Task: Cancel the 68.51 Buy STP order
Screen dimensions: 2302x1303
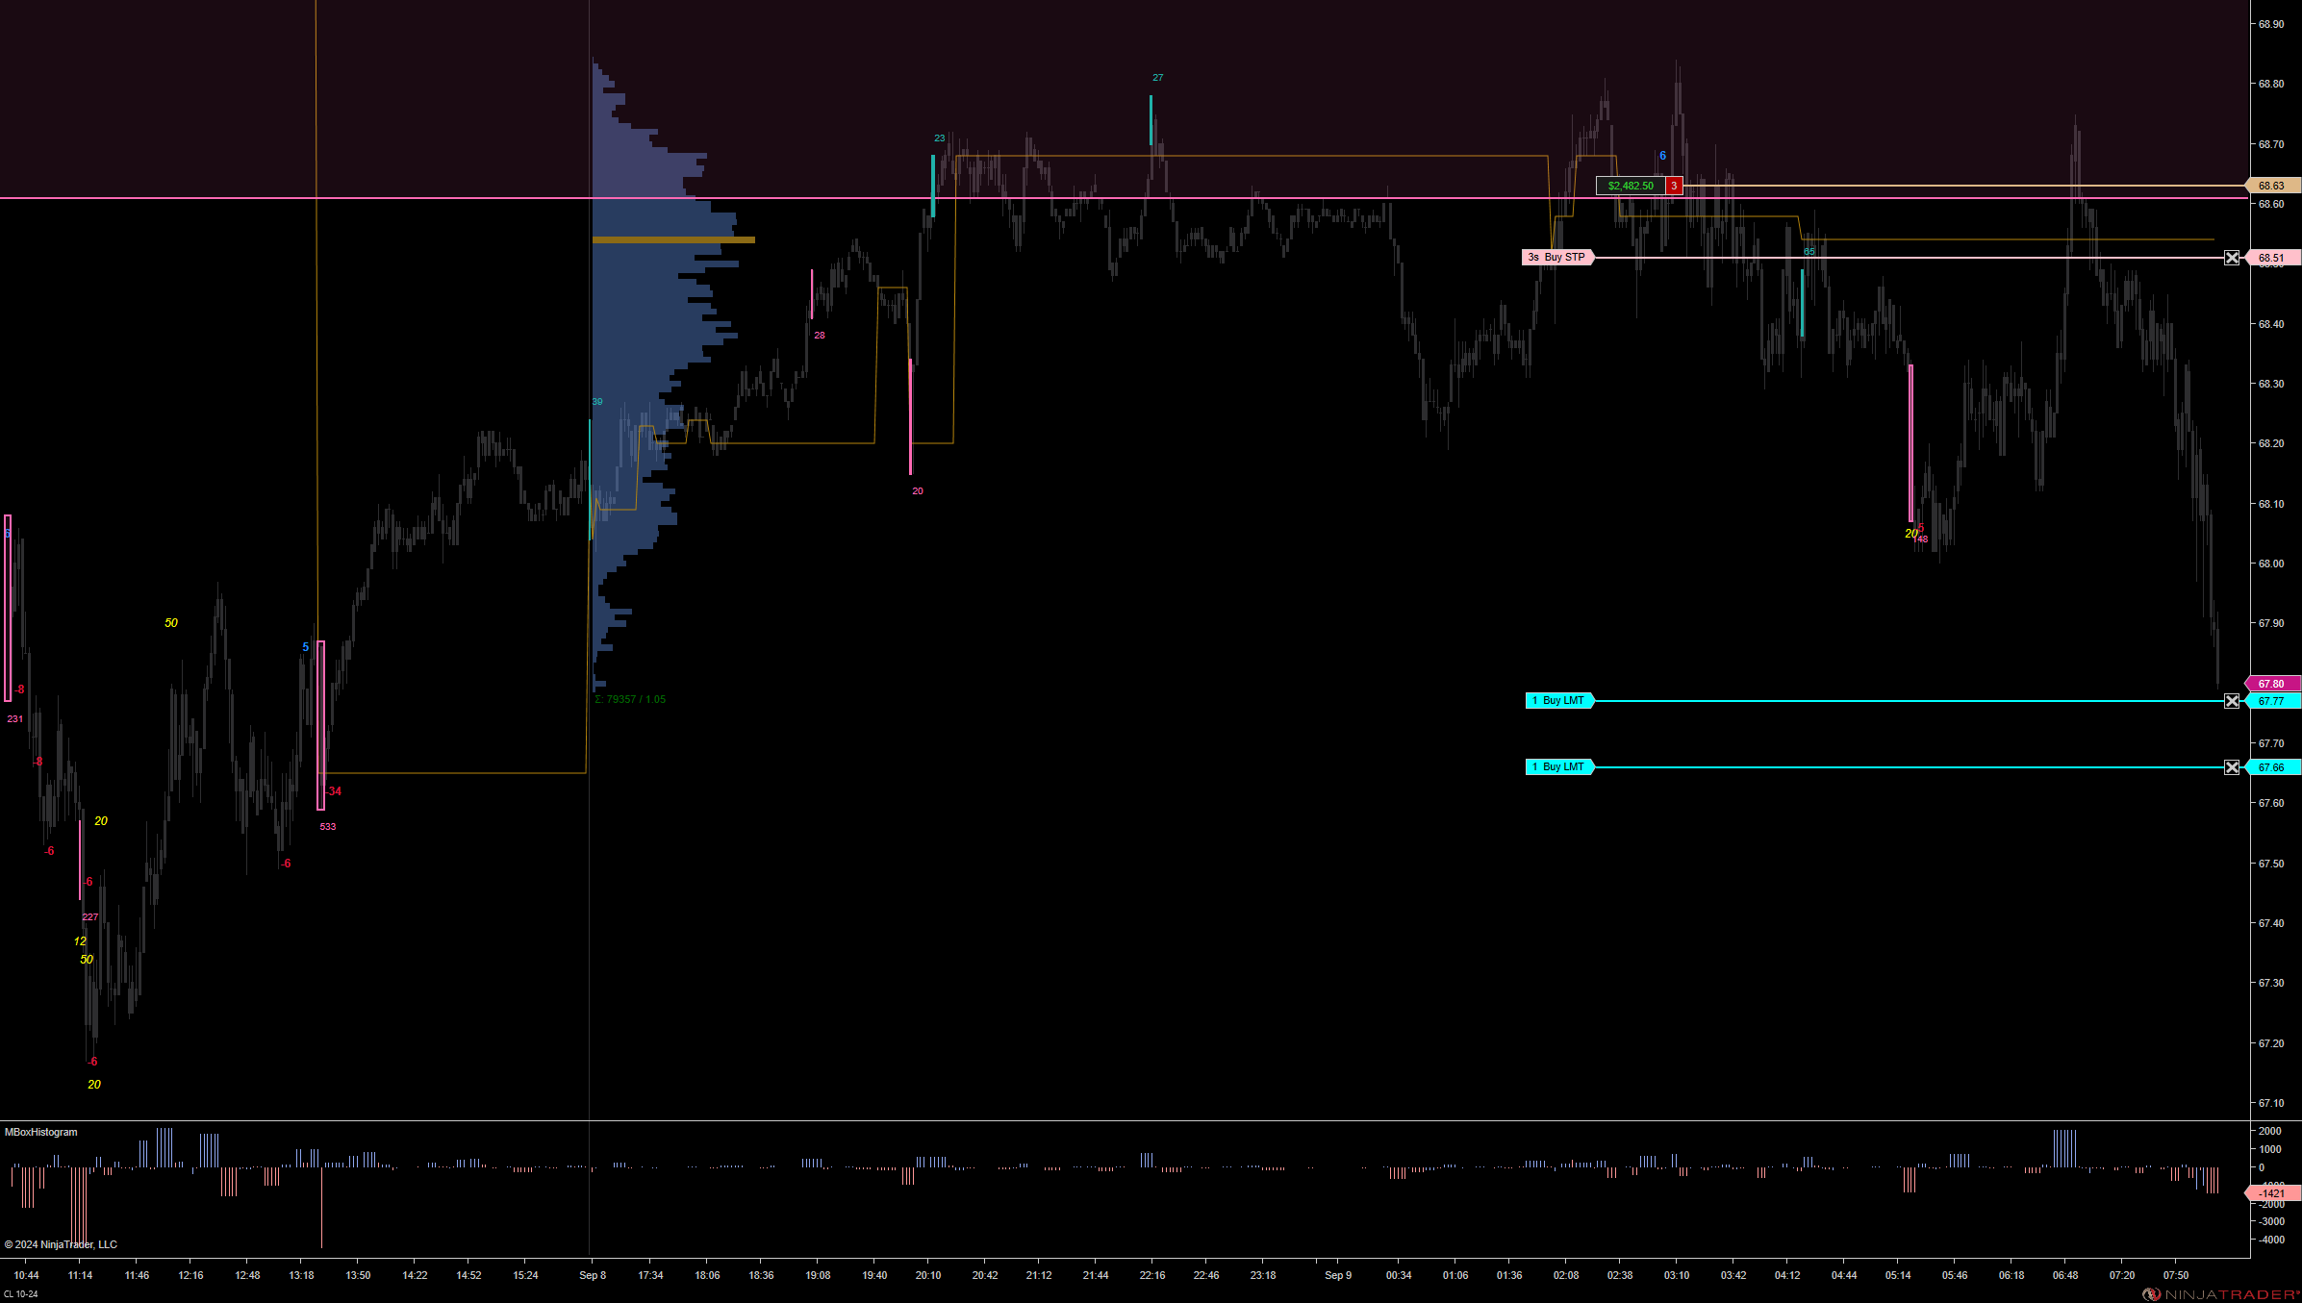Action: [x=2232, y=258]
